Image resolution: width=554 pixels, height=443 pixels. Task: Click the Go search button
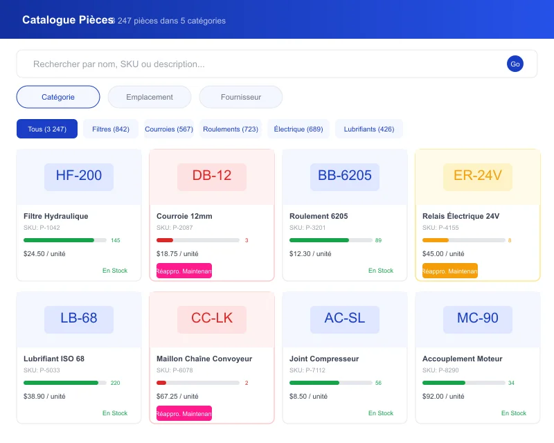[515, 64]
